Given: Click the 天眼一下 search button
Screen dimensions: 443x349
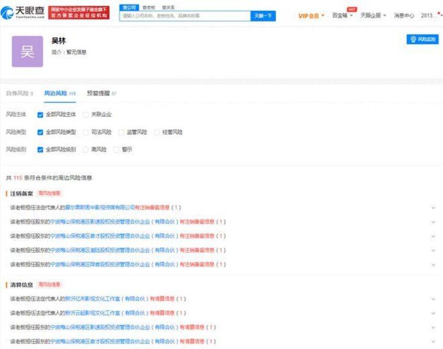Looking at the screenshot, I should point(263,16).
